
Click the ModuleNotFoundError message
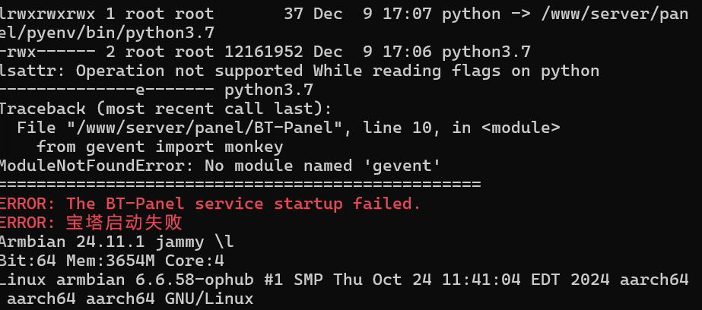coord(221,166)
